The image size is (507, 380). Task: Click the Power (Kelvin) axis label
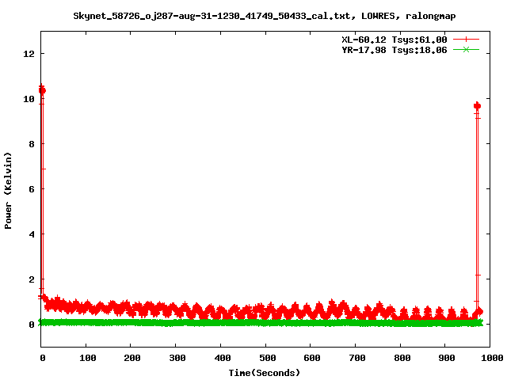point(8,191)
